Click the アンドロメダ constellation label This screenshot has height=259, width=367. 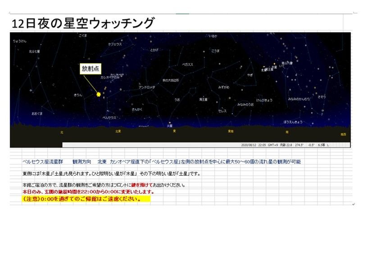tap(147, 87)
